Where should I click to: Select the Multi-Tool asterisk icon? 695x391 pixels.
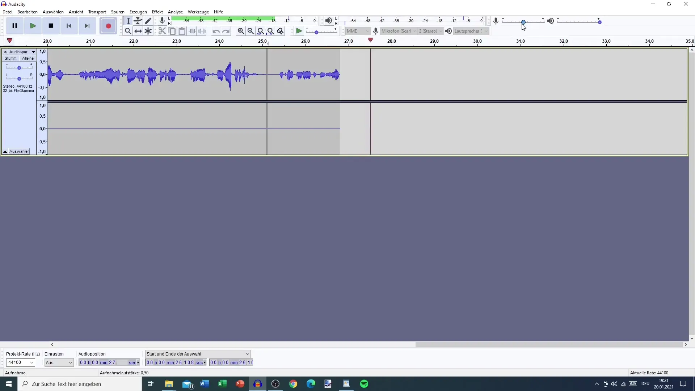(148, 31)
